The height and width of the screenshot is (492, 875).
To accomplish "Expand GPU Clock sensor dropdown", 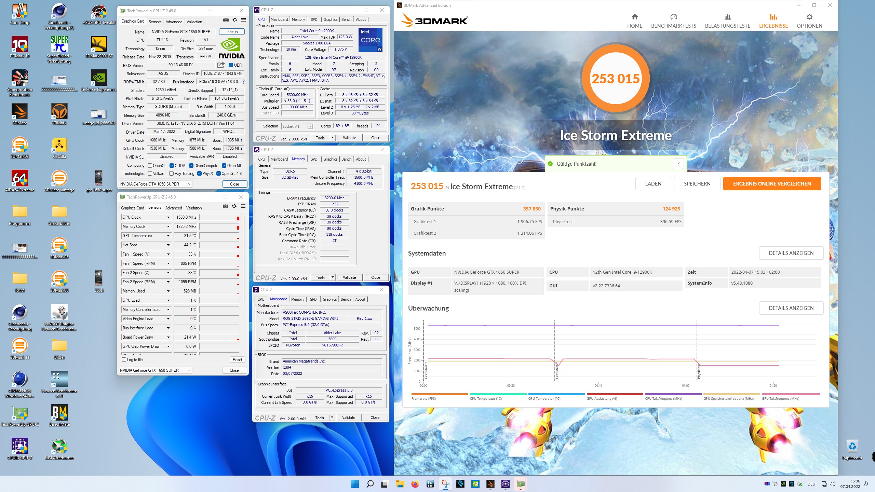I will tap(168, 217).
